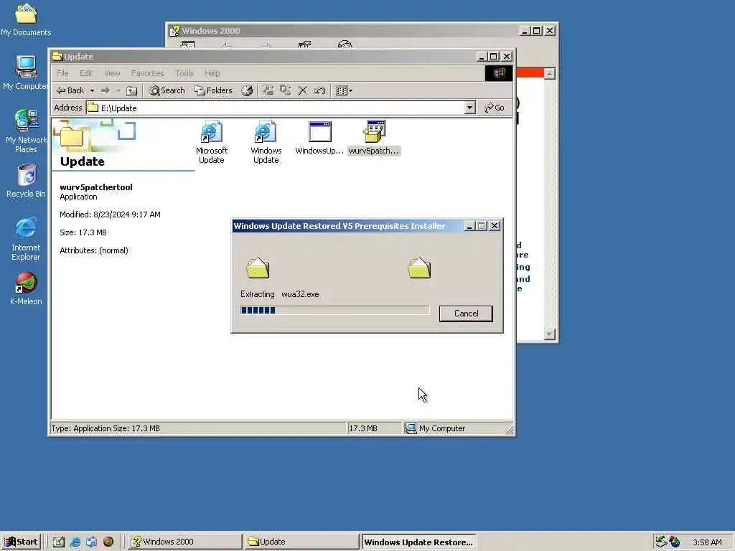The height and width of the screenshot is (551, 735).
Task: Click the destination folder icon in installer
Action: coord(419,268)
